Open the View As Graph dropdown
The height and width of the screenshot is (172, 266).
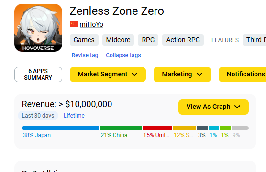213,107
